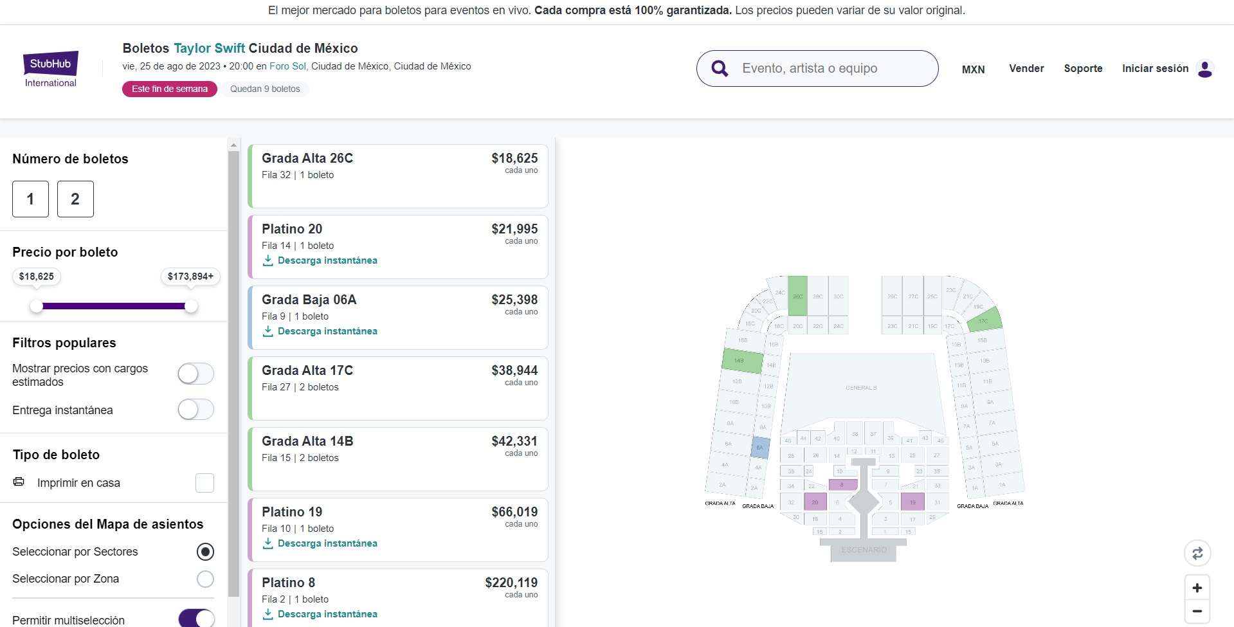Click the listings vertical scrollbar
This screenshot has height=627, width=1234.
point(233,373)
